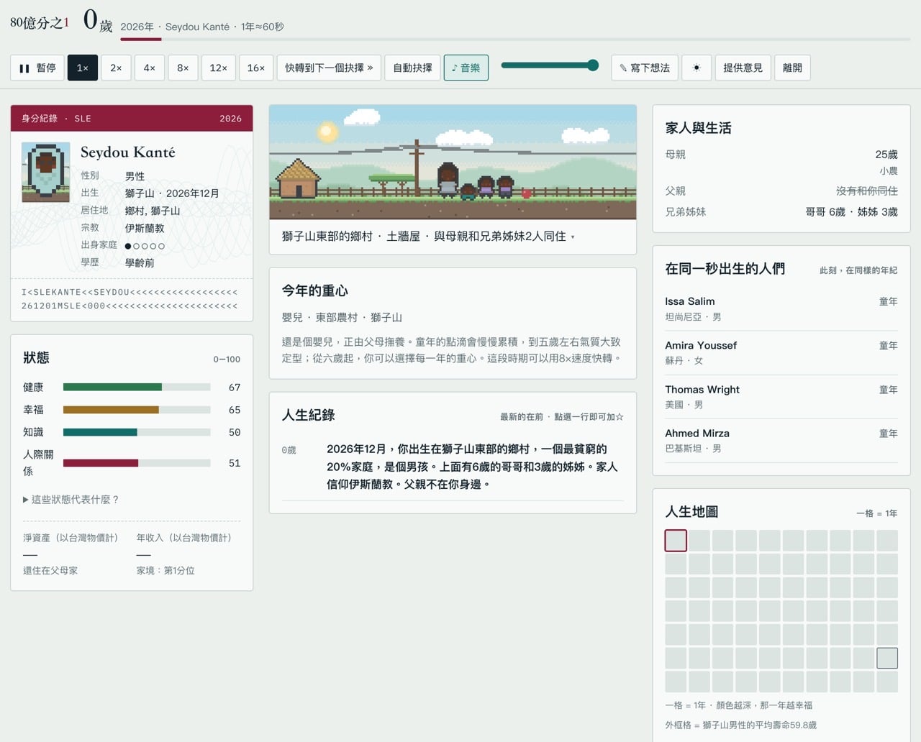Expand 這些狀態代表什麼？ explanation
The height and width of the screenshot is (742, 921).
tap(71, 499)
